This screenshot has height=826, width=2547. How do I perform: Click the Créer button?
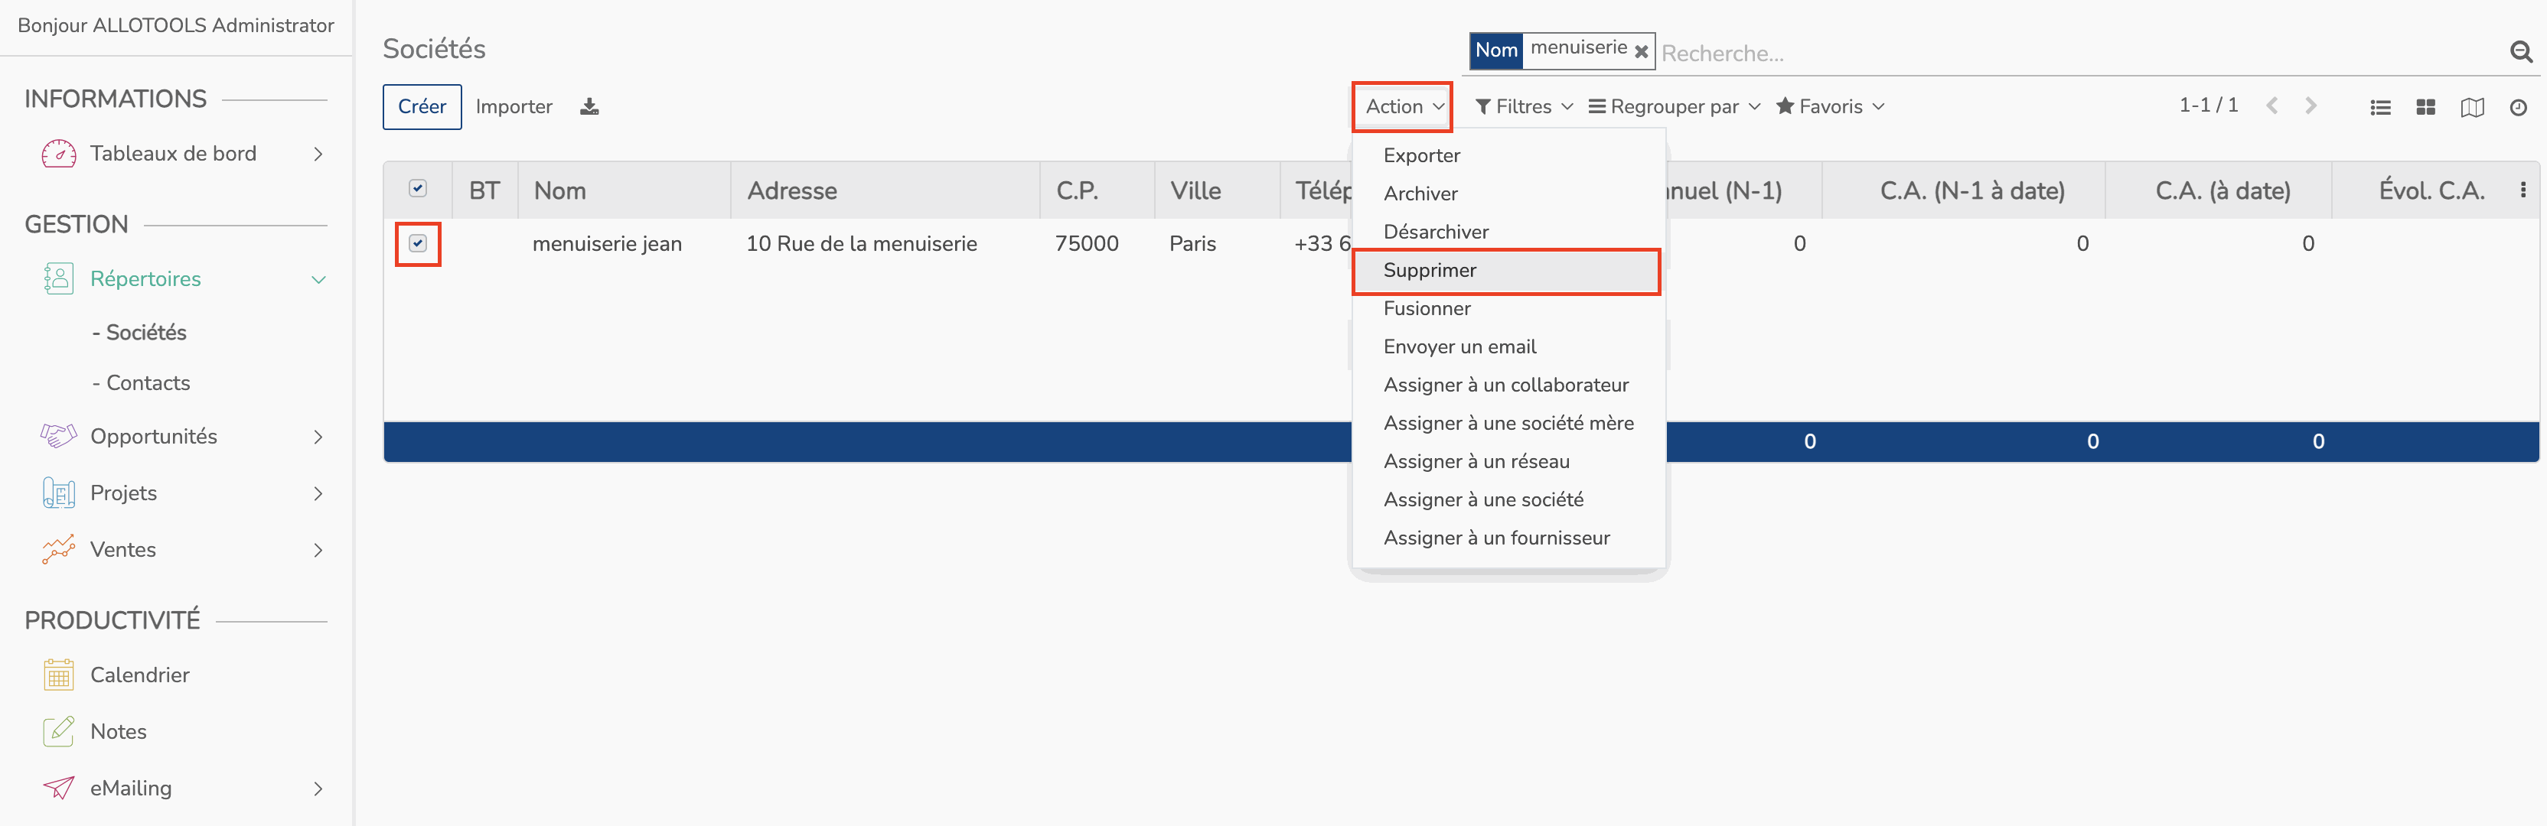pyautogui.click(x=421, y=106)
